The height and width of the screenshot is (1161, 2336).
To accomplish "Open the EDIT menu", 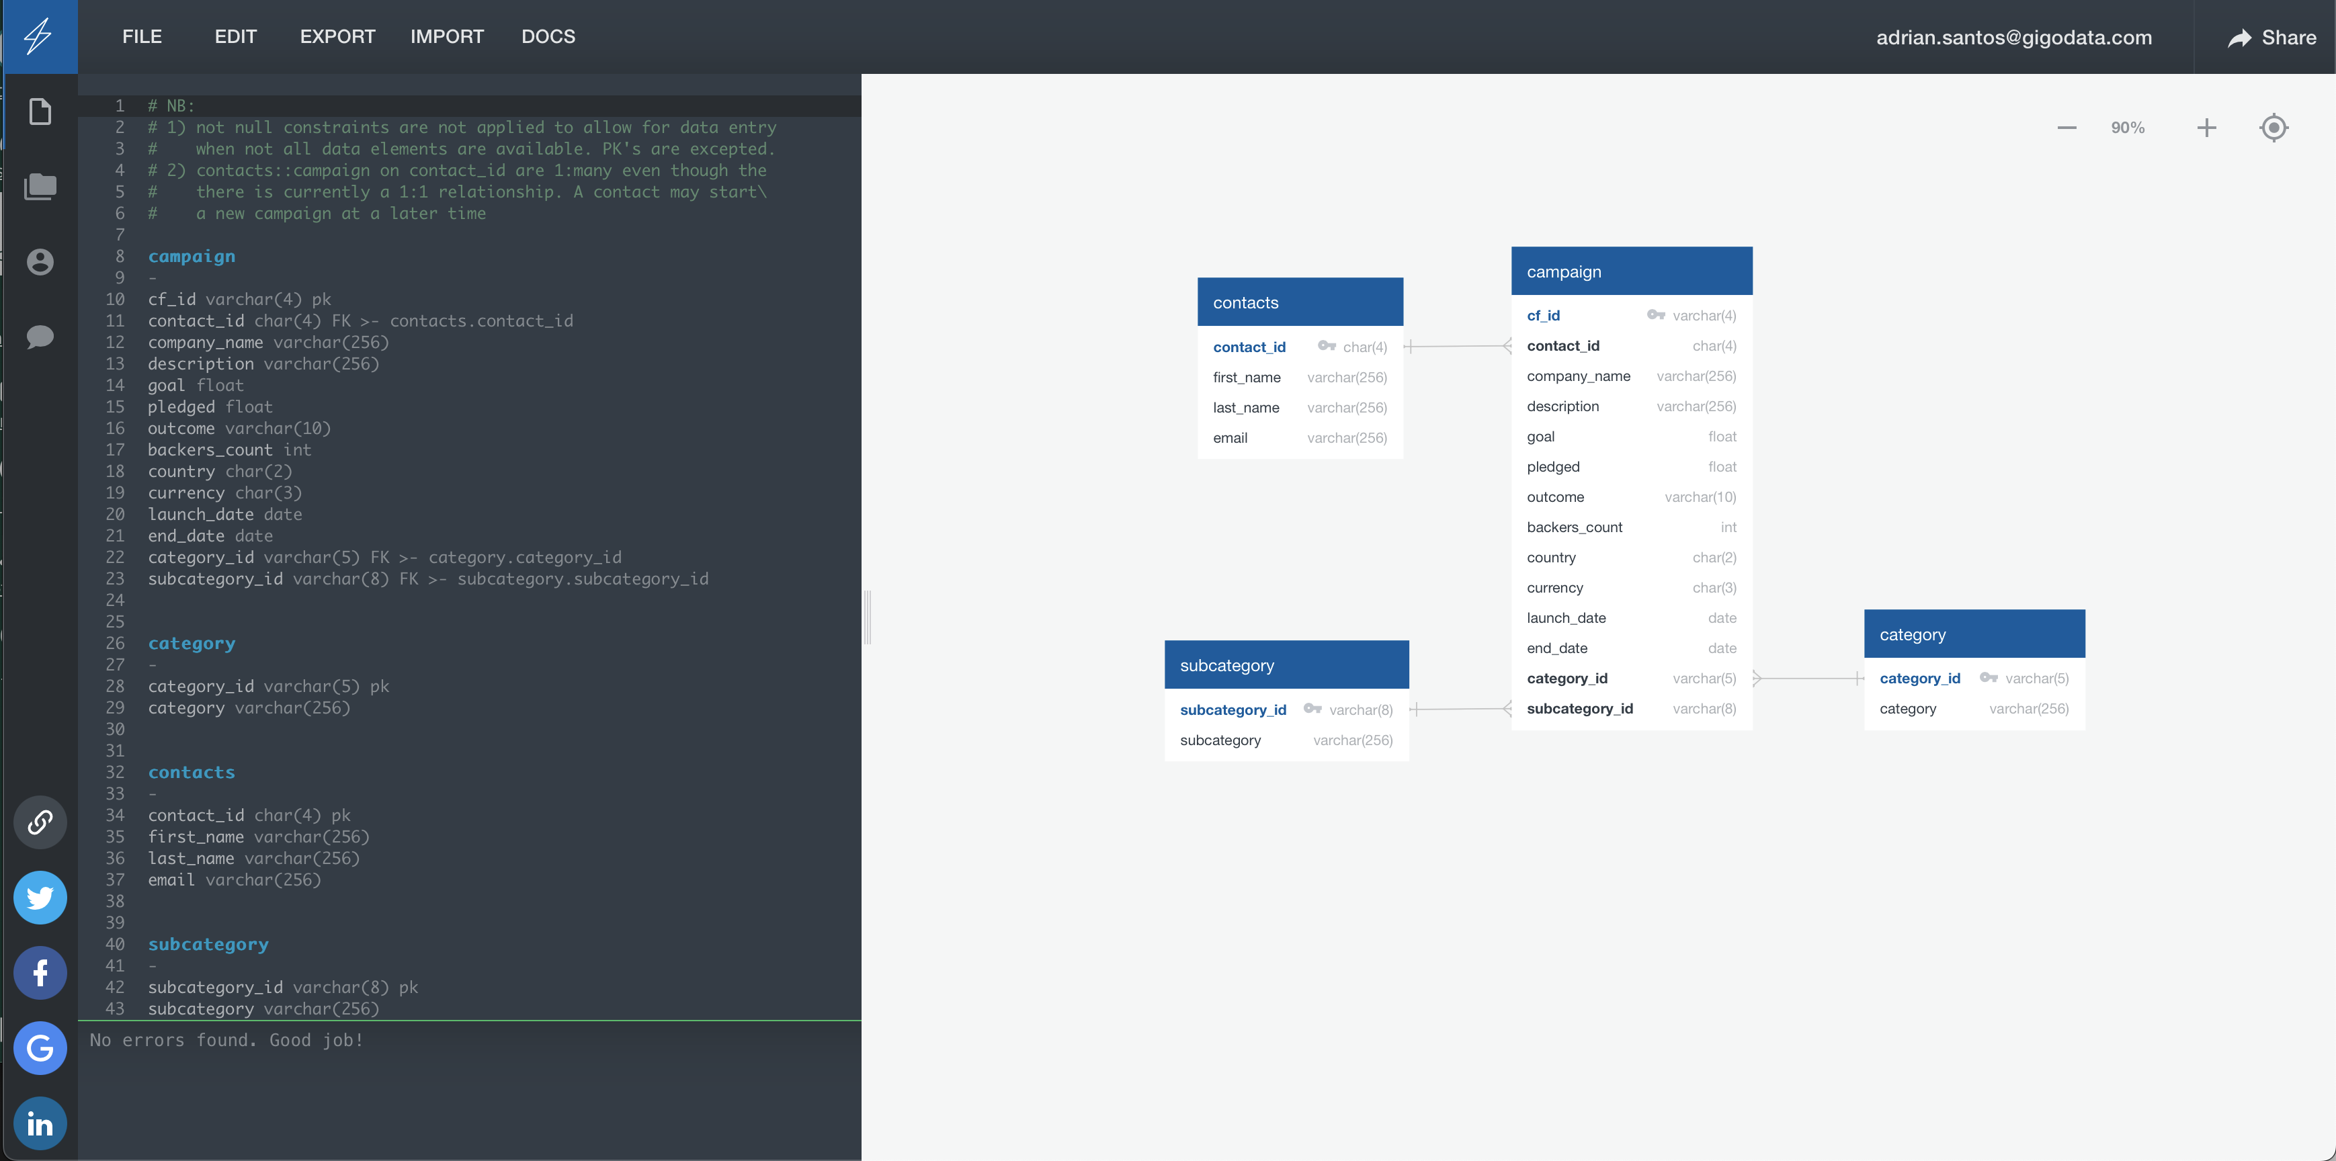I will 235,37.
